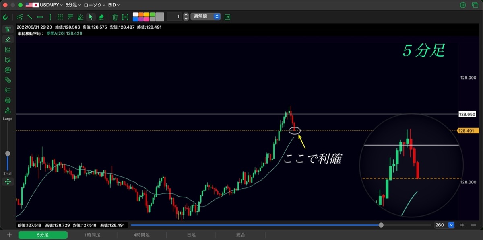
Task: Click the horizontal chart scroll slider handle
Action: [x=381, y=225]
